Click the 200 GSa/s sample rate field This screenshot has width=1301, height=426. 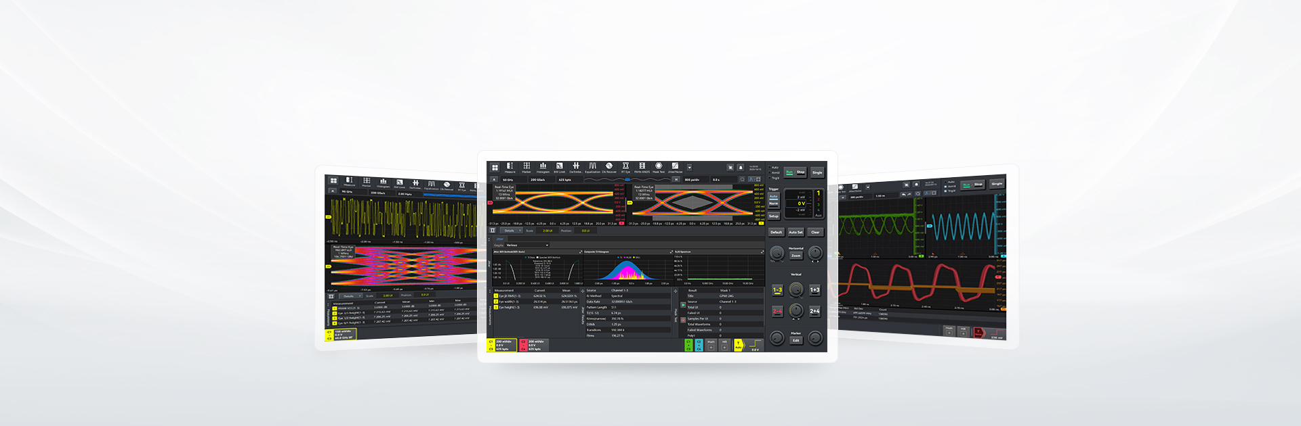(541, 180)
